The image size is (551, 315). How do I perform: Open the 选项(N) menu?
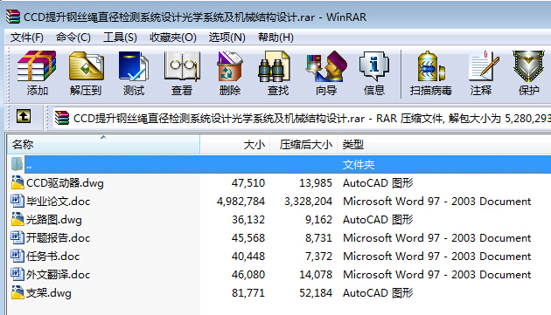[x=227, y=38]
